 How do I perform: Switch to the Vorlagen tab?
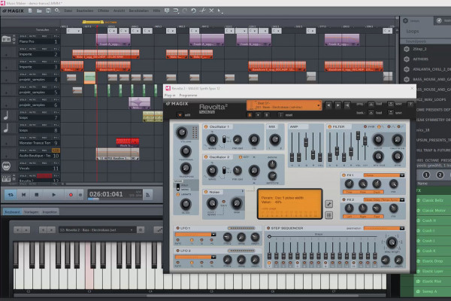point(32,212)
